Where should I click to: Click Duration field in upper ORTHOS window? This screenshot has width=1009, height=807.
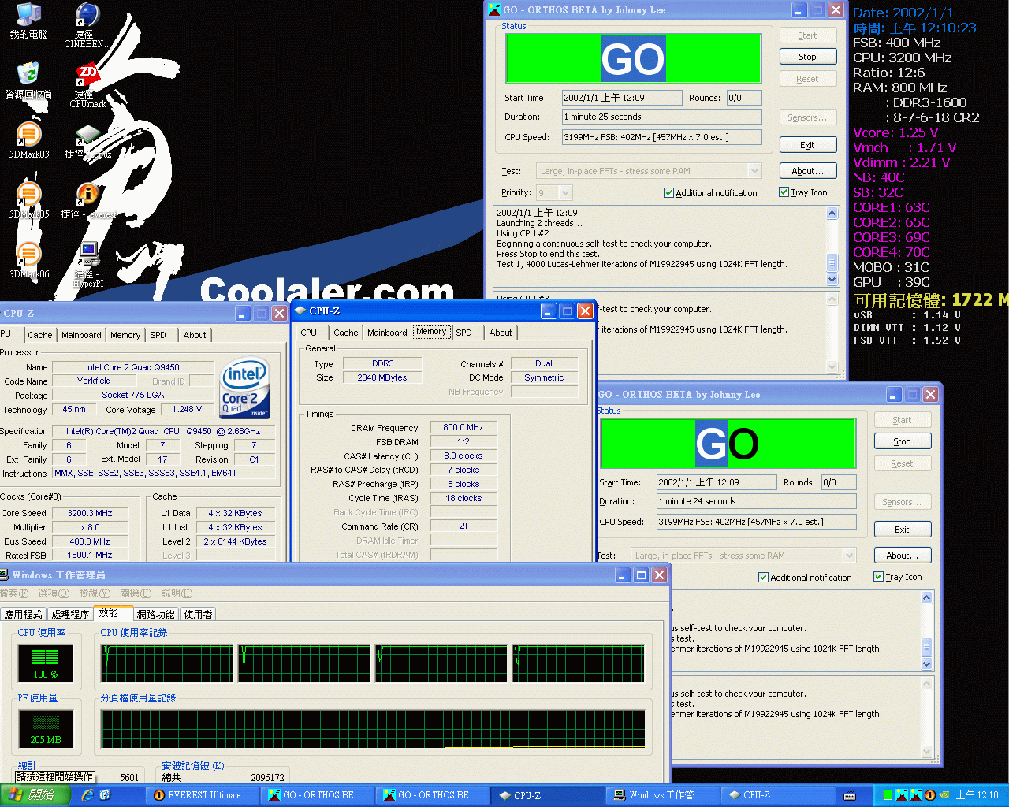coord(662,117)
